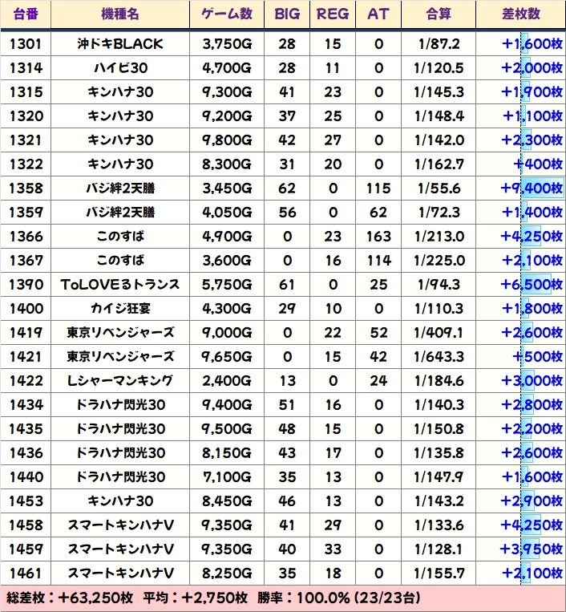Click the BIG column header

(x=287, y=14)
